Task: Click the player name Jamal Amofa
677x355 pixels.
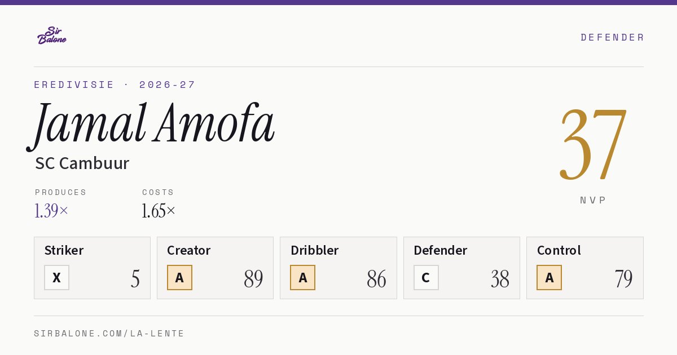Action: pyautogui.click(x=151, y=125)
